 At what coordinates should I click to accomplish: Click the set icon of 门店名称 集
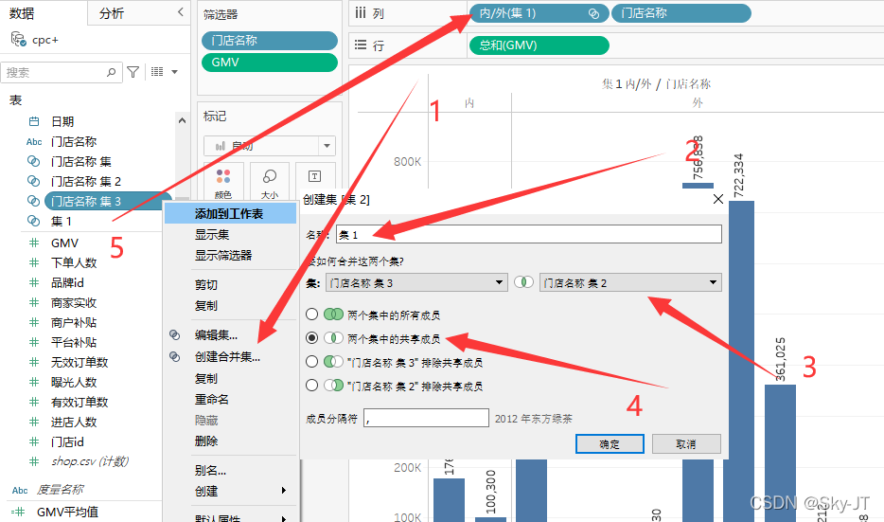[34, 161]
